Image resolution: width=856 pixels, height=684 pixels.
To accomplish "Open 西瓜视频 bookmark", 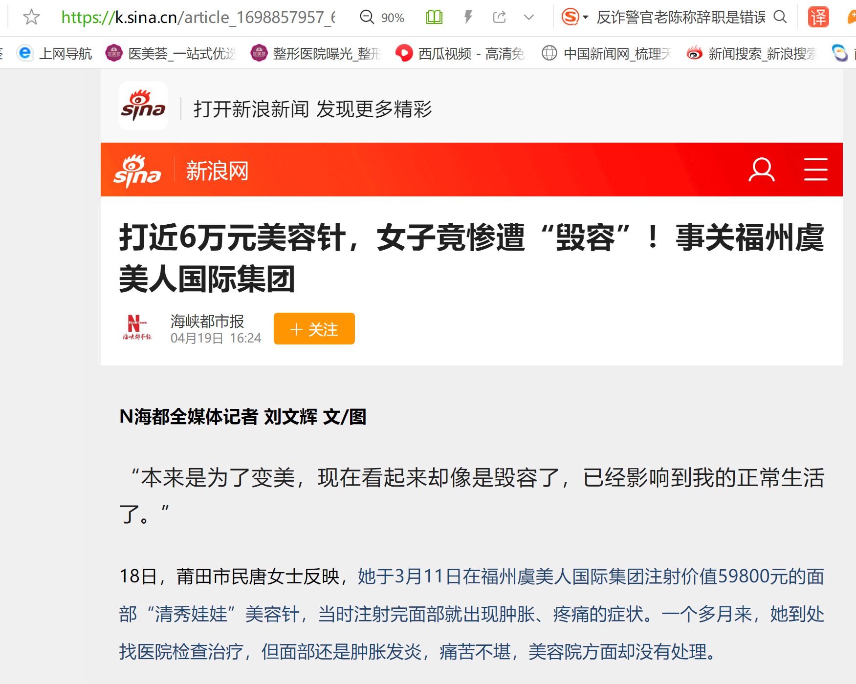I will [460, 53].
